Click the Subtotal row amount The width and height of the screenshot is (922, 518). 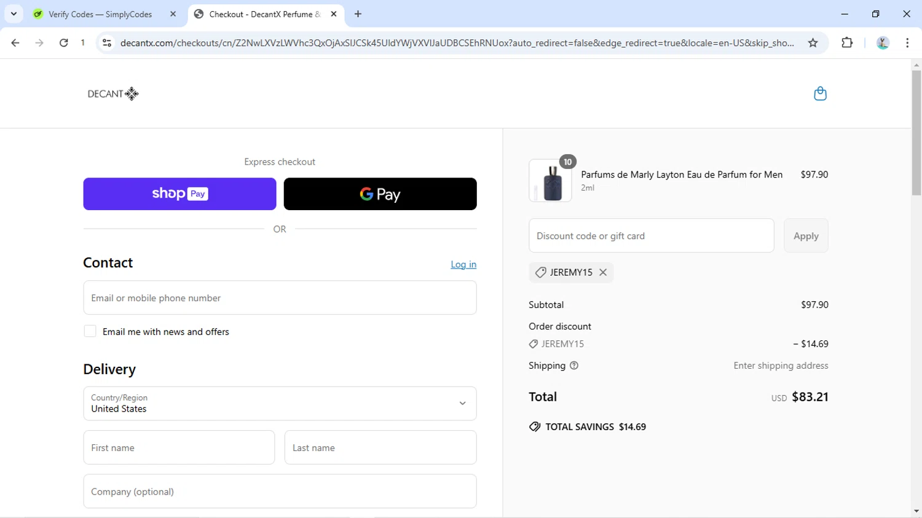(814, 305)
